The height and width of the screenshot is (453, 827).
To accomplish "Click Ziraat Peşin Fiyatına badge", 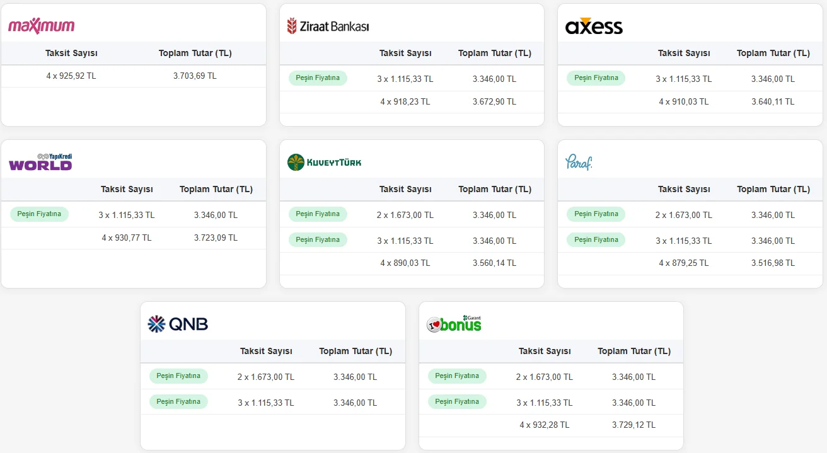I will coord(318,78).
